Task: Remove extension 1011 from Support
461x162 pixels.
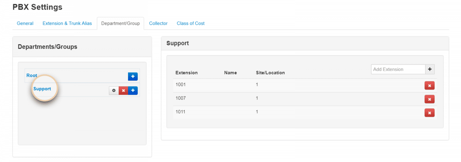Action: click(429, 112)
